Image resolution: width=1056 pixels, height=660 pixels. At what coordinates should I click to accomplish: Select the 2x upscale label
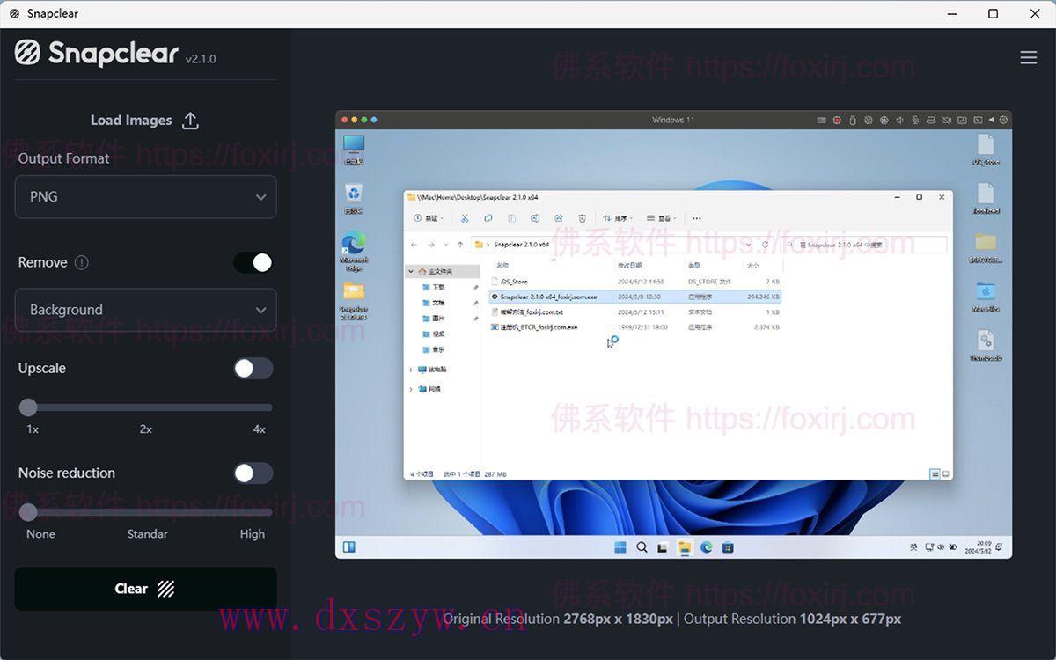[x=146, y=429]
